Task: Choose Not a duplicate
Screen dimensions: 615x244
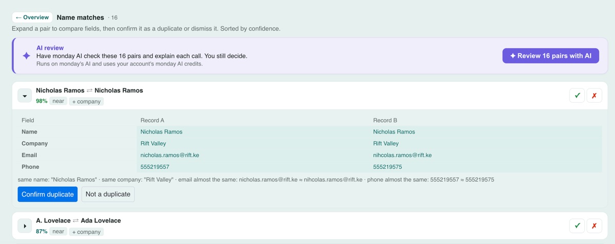Action: tap(108, 194)
